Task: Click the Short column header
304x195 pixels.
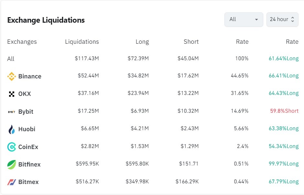Action: 191,42
